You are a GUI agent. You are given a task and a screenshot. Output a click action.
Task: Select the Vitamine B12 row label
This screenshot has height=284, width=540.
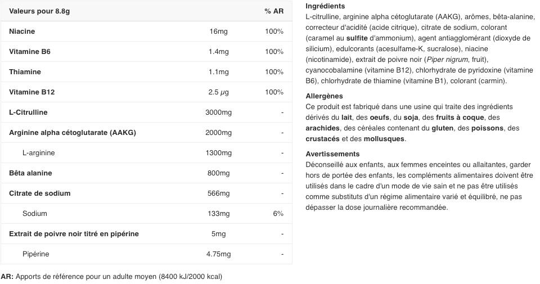tap(31, 92)
